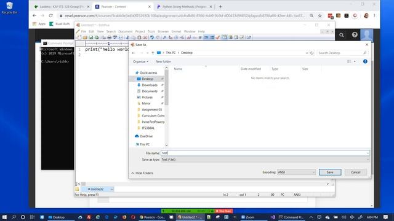Switch to Python String Methods Chrome tab
Screen dimensions: 394x221
184,7
